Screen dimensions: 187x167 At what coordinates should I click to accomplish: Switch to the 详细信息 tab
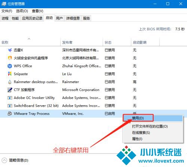pyautogui.click(x=73, y=18)
